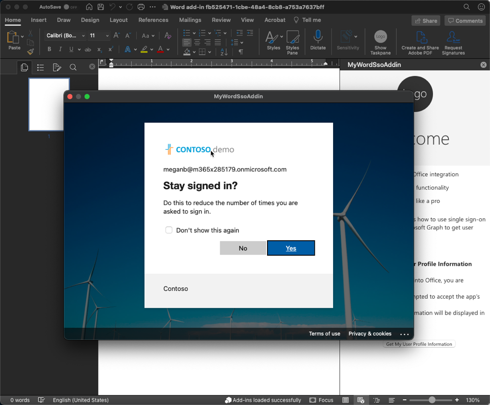The width and height of the screenshot is (490, 405).
Task: Clear all formatting icon
Action: (x=167, y=35)
